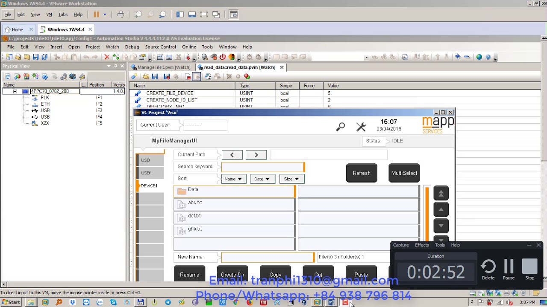Open the Physical View panel dropdown arrow
The image size is (547, 307).
click(x=109, y=66)
